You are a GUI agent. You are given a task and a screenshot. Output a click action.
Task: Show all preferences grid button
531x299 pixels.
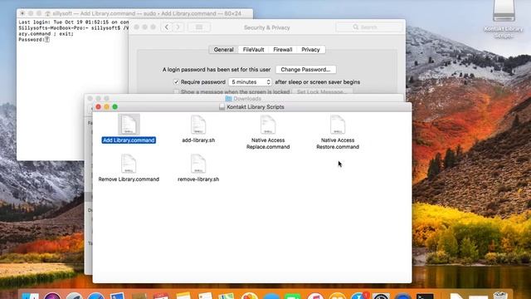pos(199,27)
